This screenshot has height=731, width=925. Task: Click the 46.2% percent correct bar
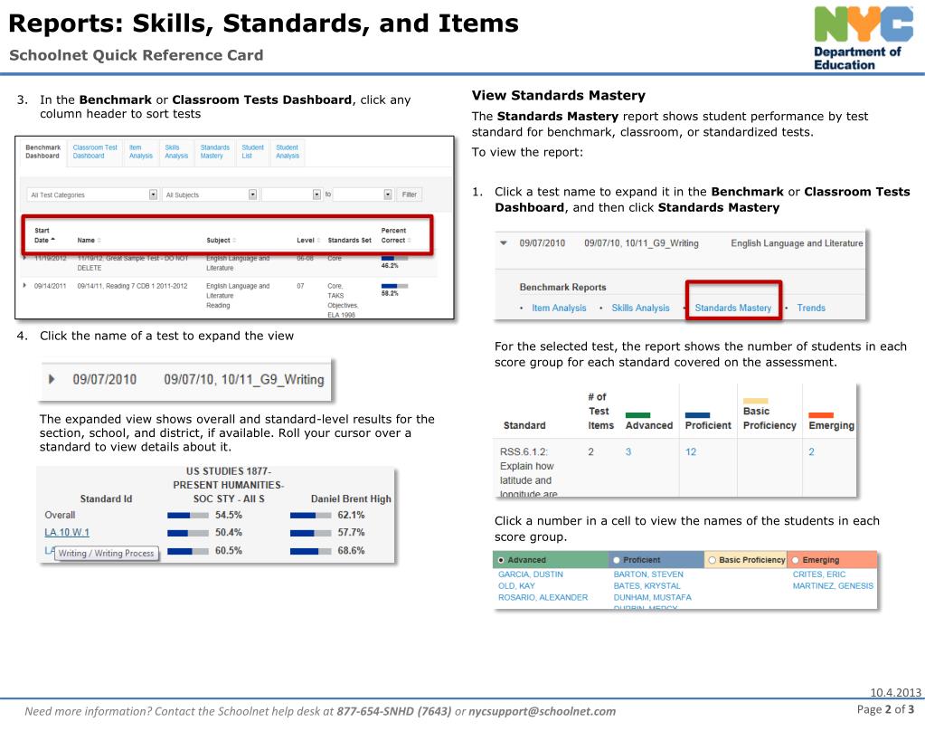pyautogui.click(x=394, y=259)
